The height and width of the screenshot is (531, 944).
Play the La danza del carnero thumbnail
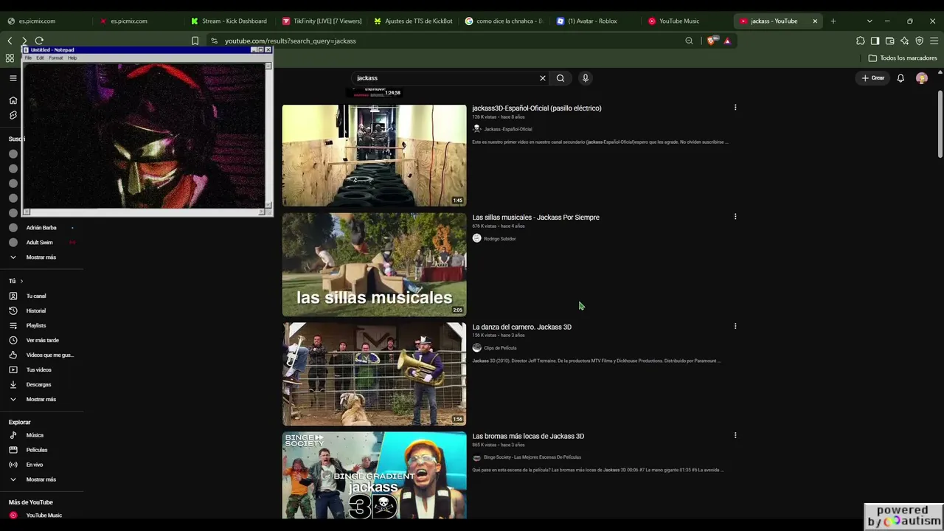coord(375,374)
